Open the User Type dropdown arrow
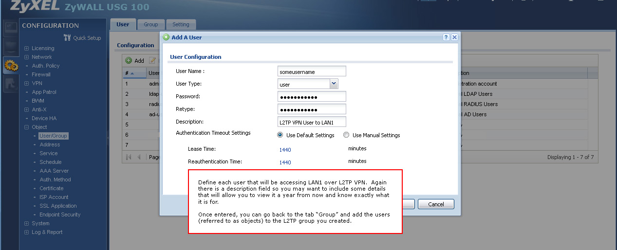The width and height of the screenshot is (617, 250). pos(334,84)
